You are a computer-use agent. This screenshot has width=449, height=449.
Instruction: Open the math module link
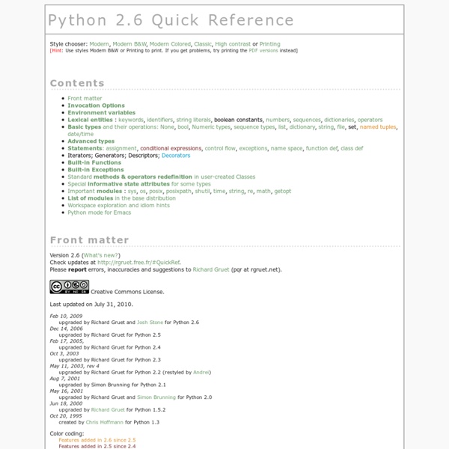pyautogui.click(x=263, y=191)
